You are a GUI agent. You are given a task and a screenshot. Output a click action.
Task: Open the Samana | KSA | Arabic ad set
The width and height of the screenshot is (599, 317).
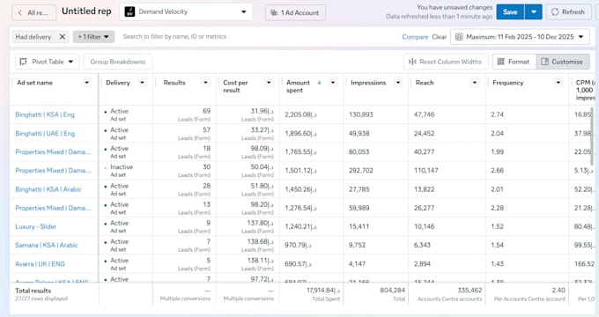46,245
